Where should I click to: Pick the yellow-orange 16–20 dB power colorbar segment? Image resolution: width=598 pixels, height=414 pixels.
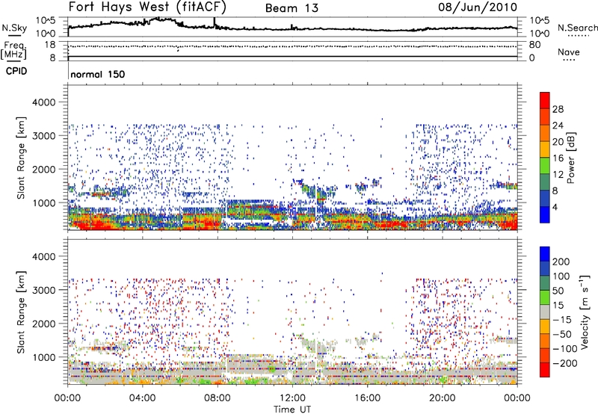coord(545,149)
